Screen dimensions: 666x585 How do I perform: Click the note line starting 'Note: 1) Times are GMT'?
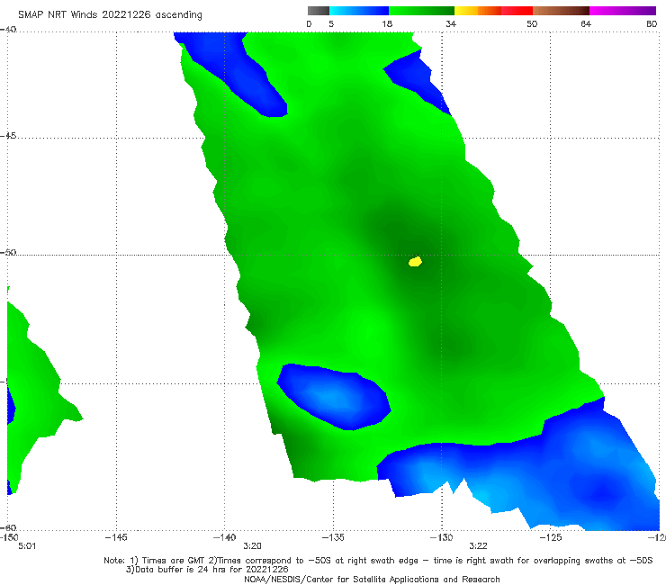(x=378, y=561)
